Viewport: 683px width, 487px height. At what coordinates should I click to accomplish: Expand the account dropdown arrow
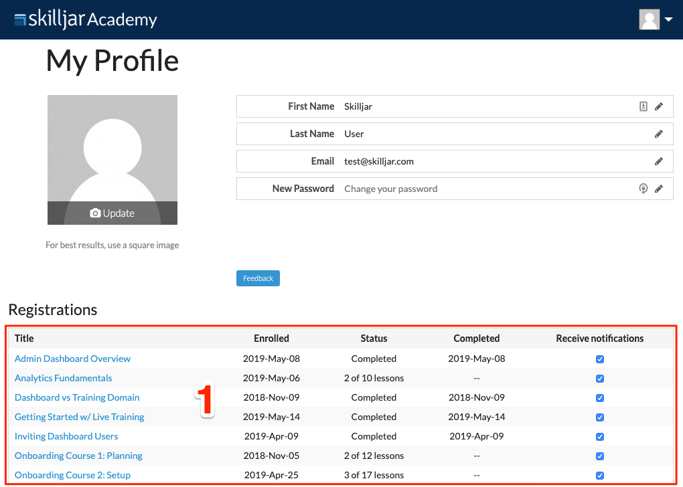[669, 19]
